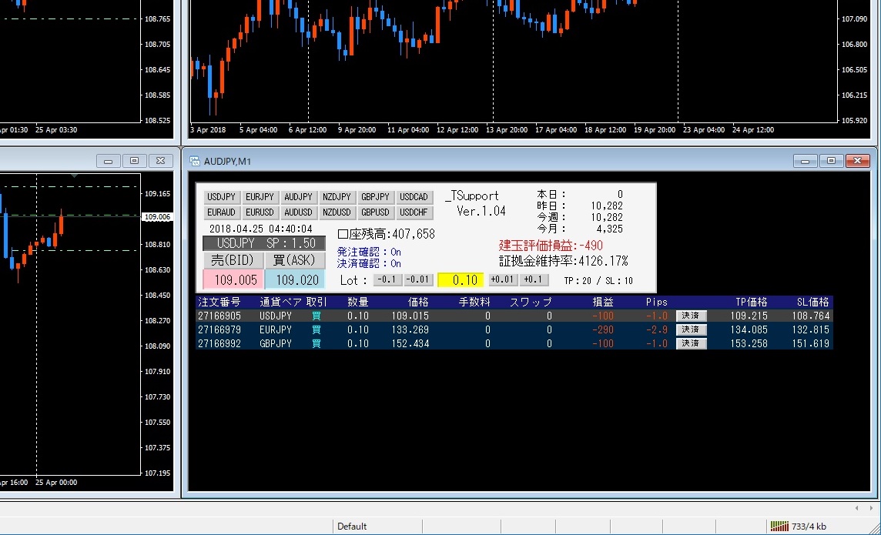This screenshot has width=881, height=535.
Task: Click the TP価格 column header
Action: [751, 302]
